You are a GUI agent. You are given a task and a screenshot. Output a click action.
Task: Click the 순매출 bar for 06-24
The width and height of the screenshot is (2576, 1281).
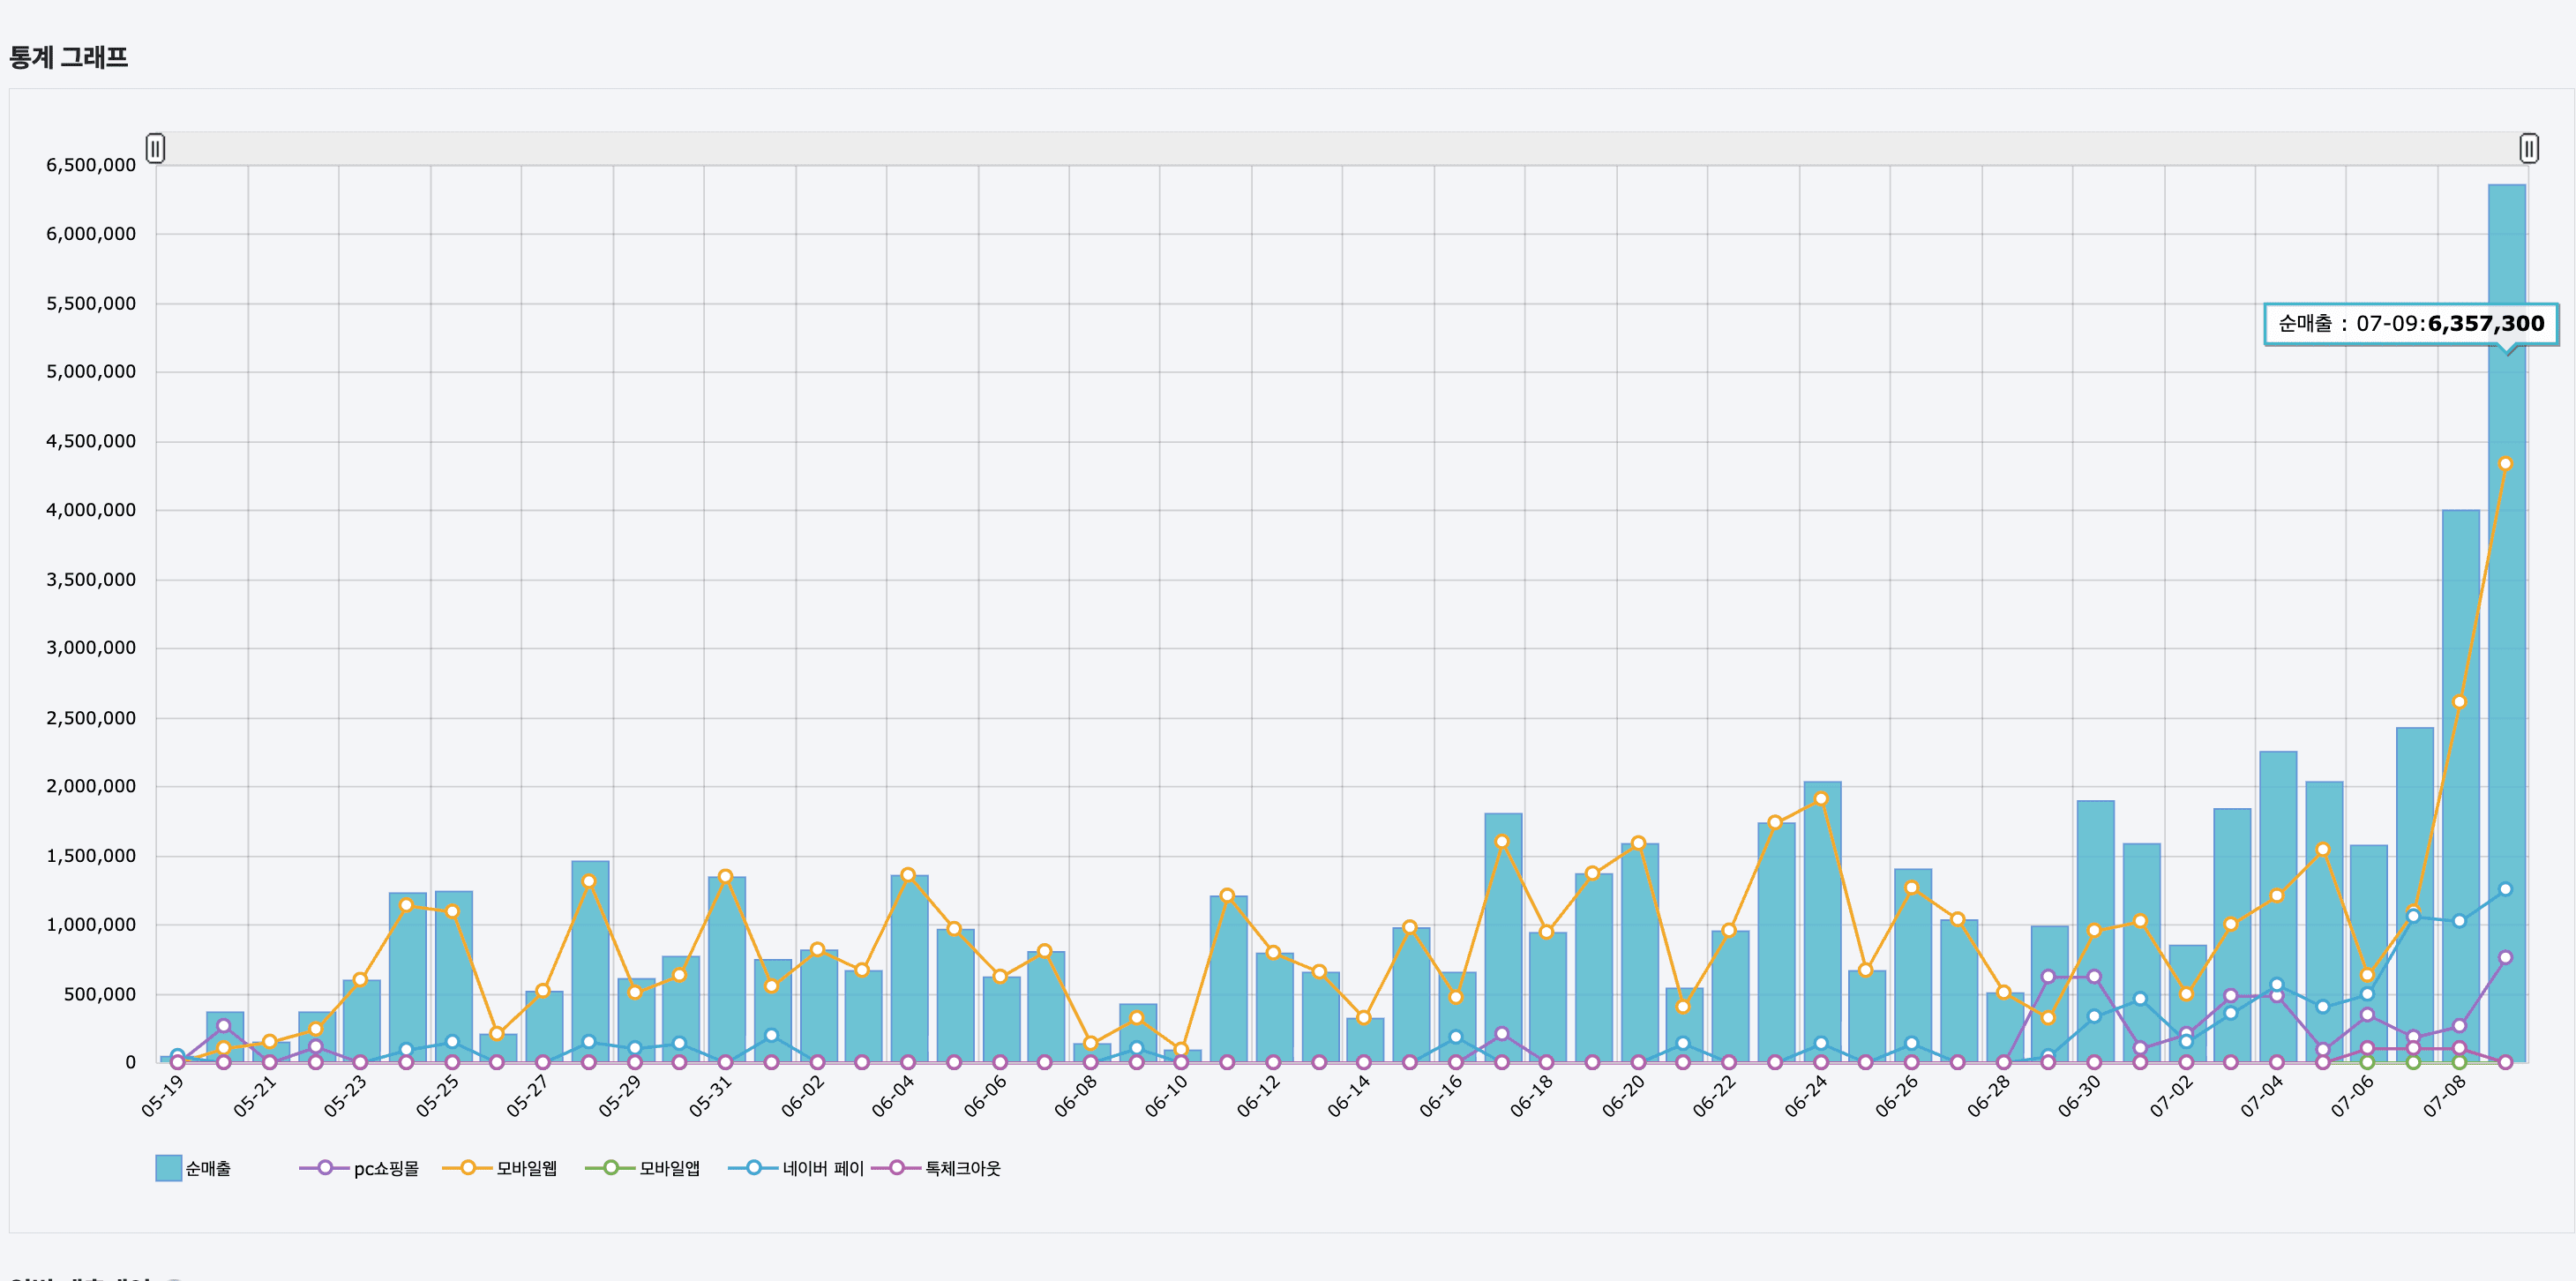[x=1822, y=921]
